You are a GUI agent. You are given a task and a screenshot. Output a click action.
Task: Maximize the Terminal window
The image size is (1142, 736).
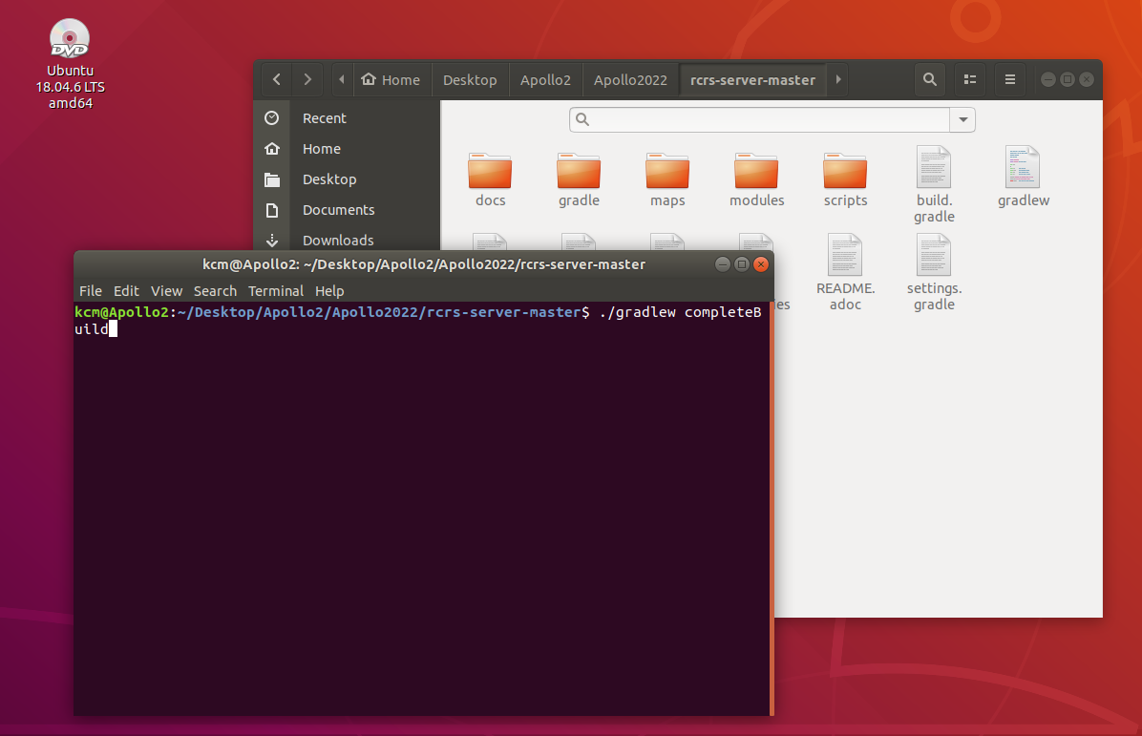coord(741,264)
